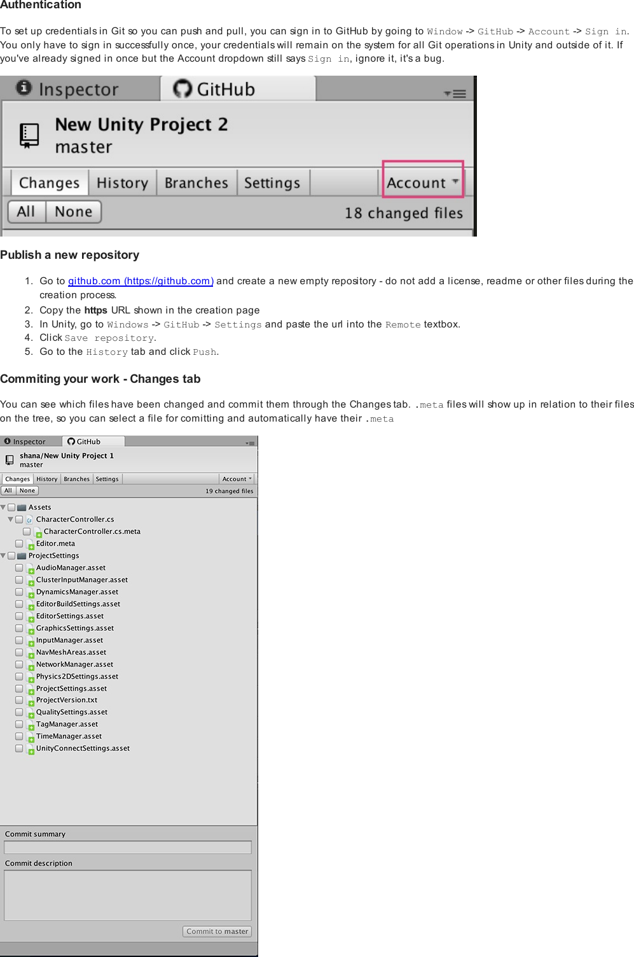This screenshot has width=634, height=957.
Task: Click the '18 changed files' label
Action: 404,213
